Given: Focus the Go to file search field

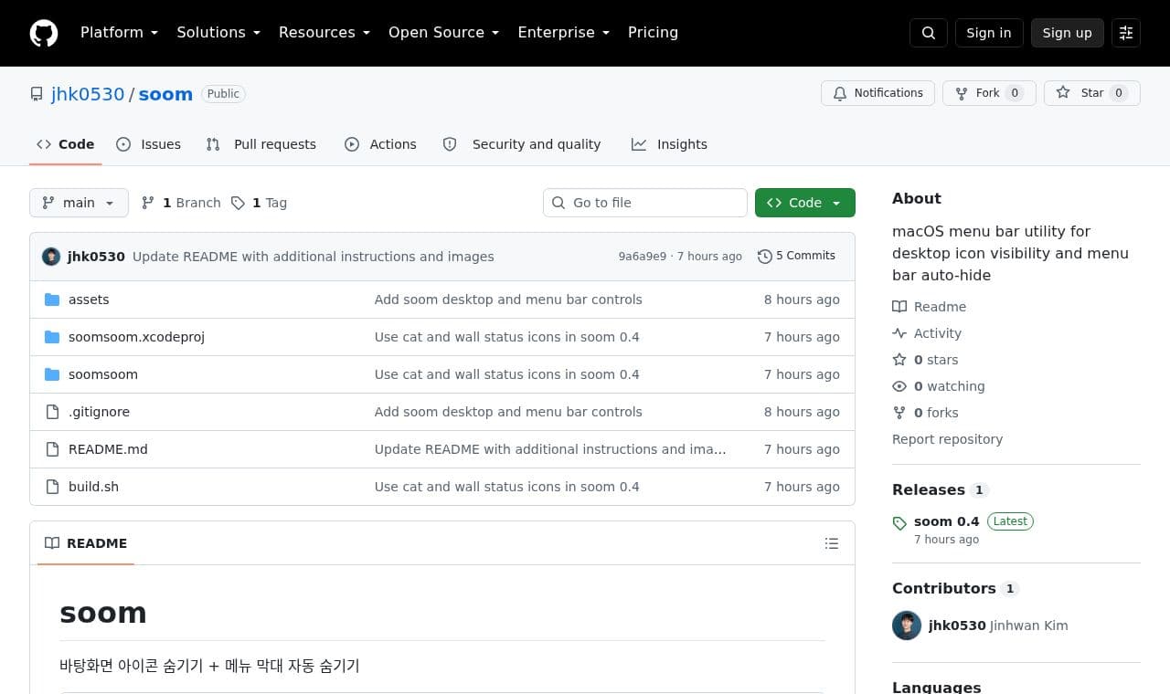Looking at the screenshot, I should (645, 203).
